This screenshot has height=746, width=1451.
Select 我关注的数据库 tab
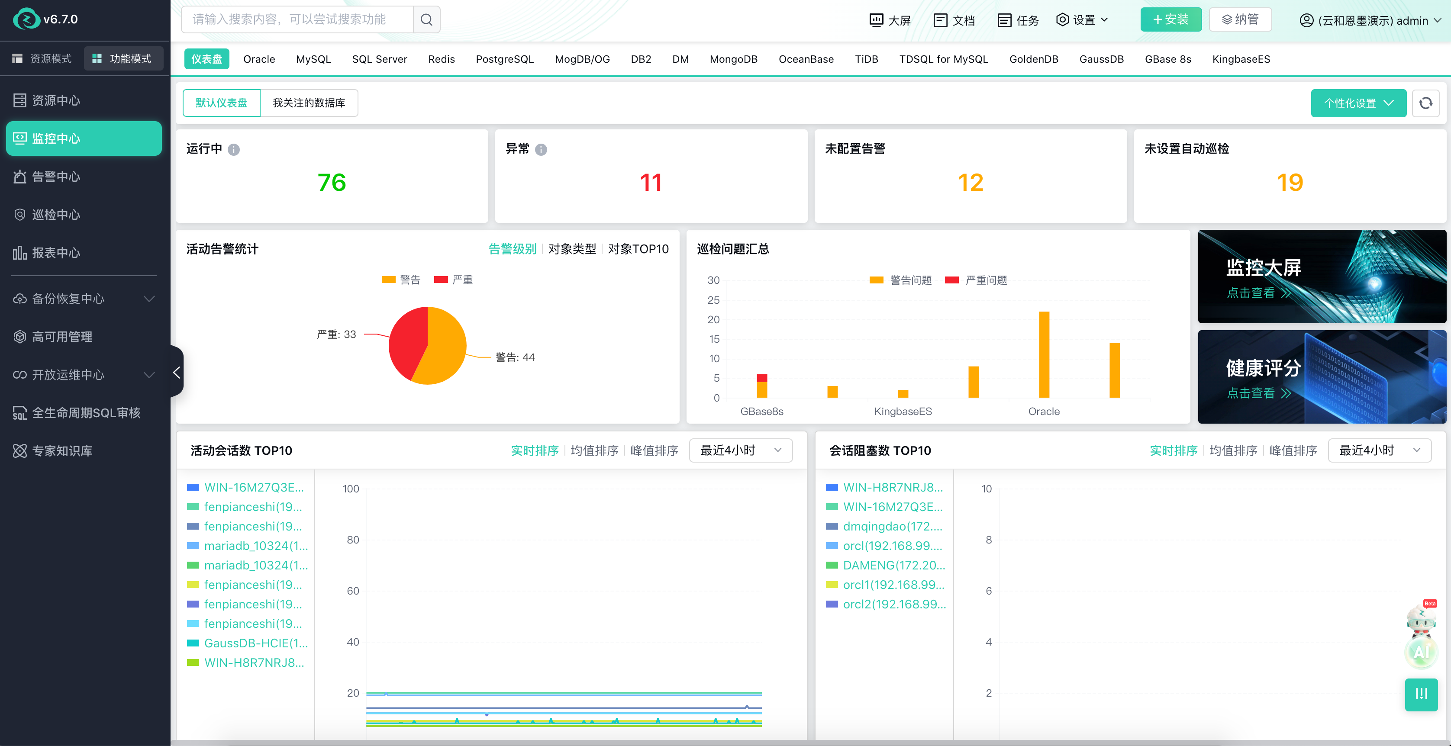point(309,103)
